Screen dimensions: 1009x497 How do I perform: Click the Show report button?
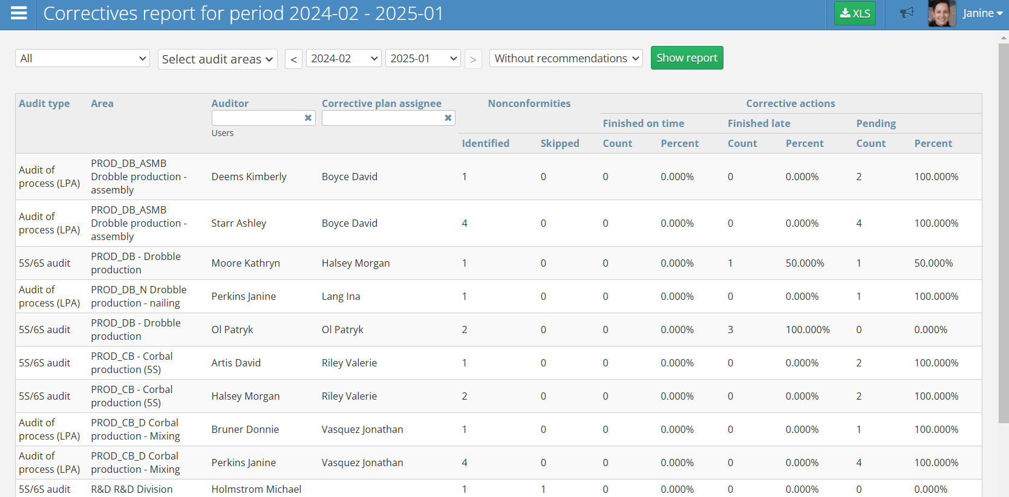pos(687,58)
